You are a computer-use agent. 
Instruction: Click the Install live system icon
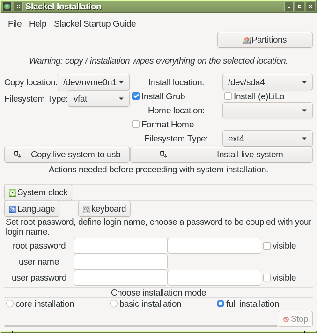[163, 155]
